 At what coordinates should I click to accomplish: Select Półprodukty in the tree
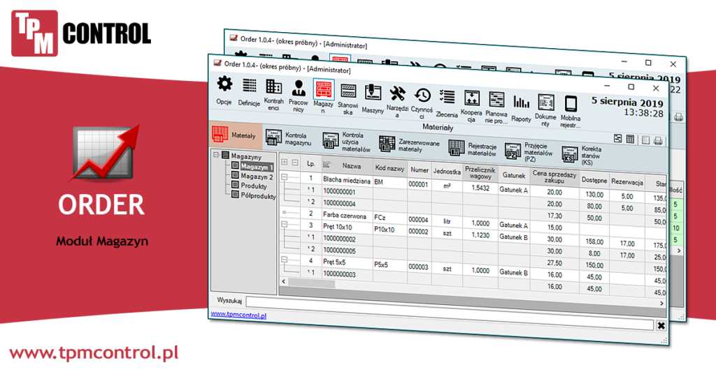258,196
